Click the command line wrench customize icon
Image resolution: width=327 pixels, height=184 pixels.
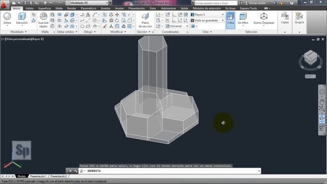tap(76, 171)
